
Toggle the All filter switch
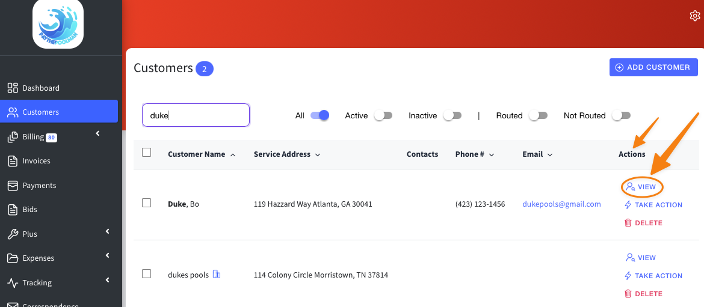[x=320, y=115]
